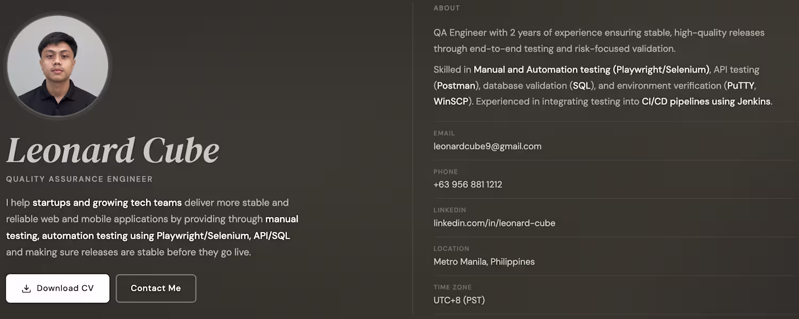Click the bold Postman text

455,86
